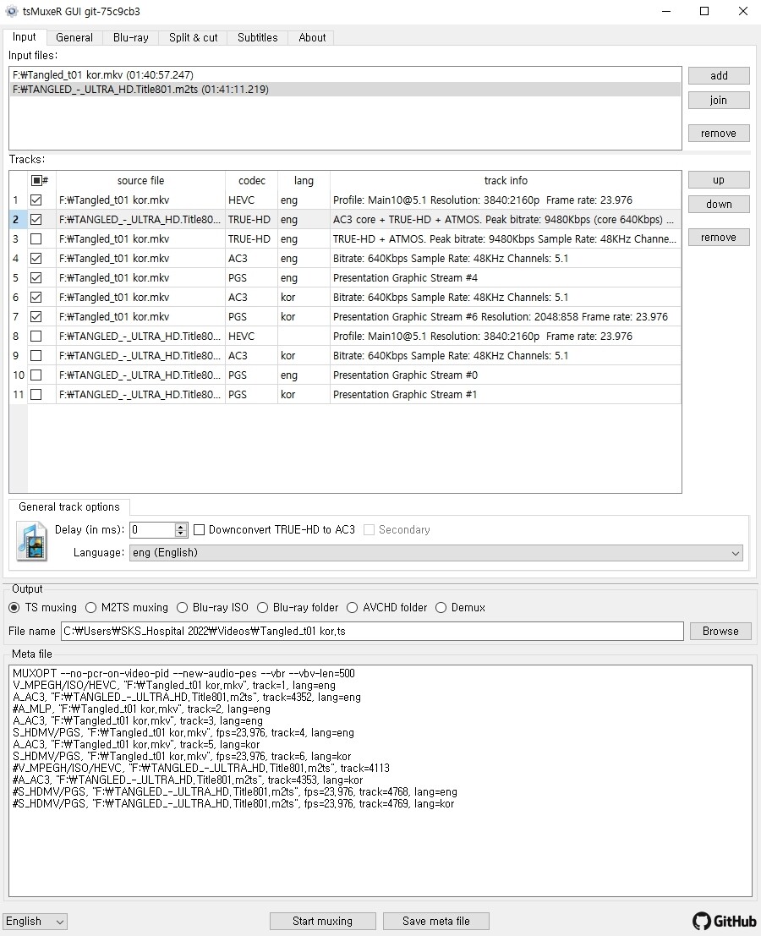Click the audio/video track options icon
761x936 pixels.
(x=31, y=541)
